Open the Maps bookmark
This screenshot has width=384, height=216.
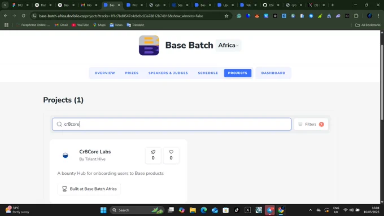(99, 25)
